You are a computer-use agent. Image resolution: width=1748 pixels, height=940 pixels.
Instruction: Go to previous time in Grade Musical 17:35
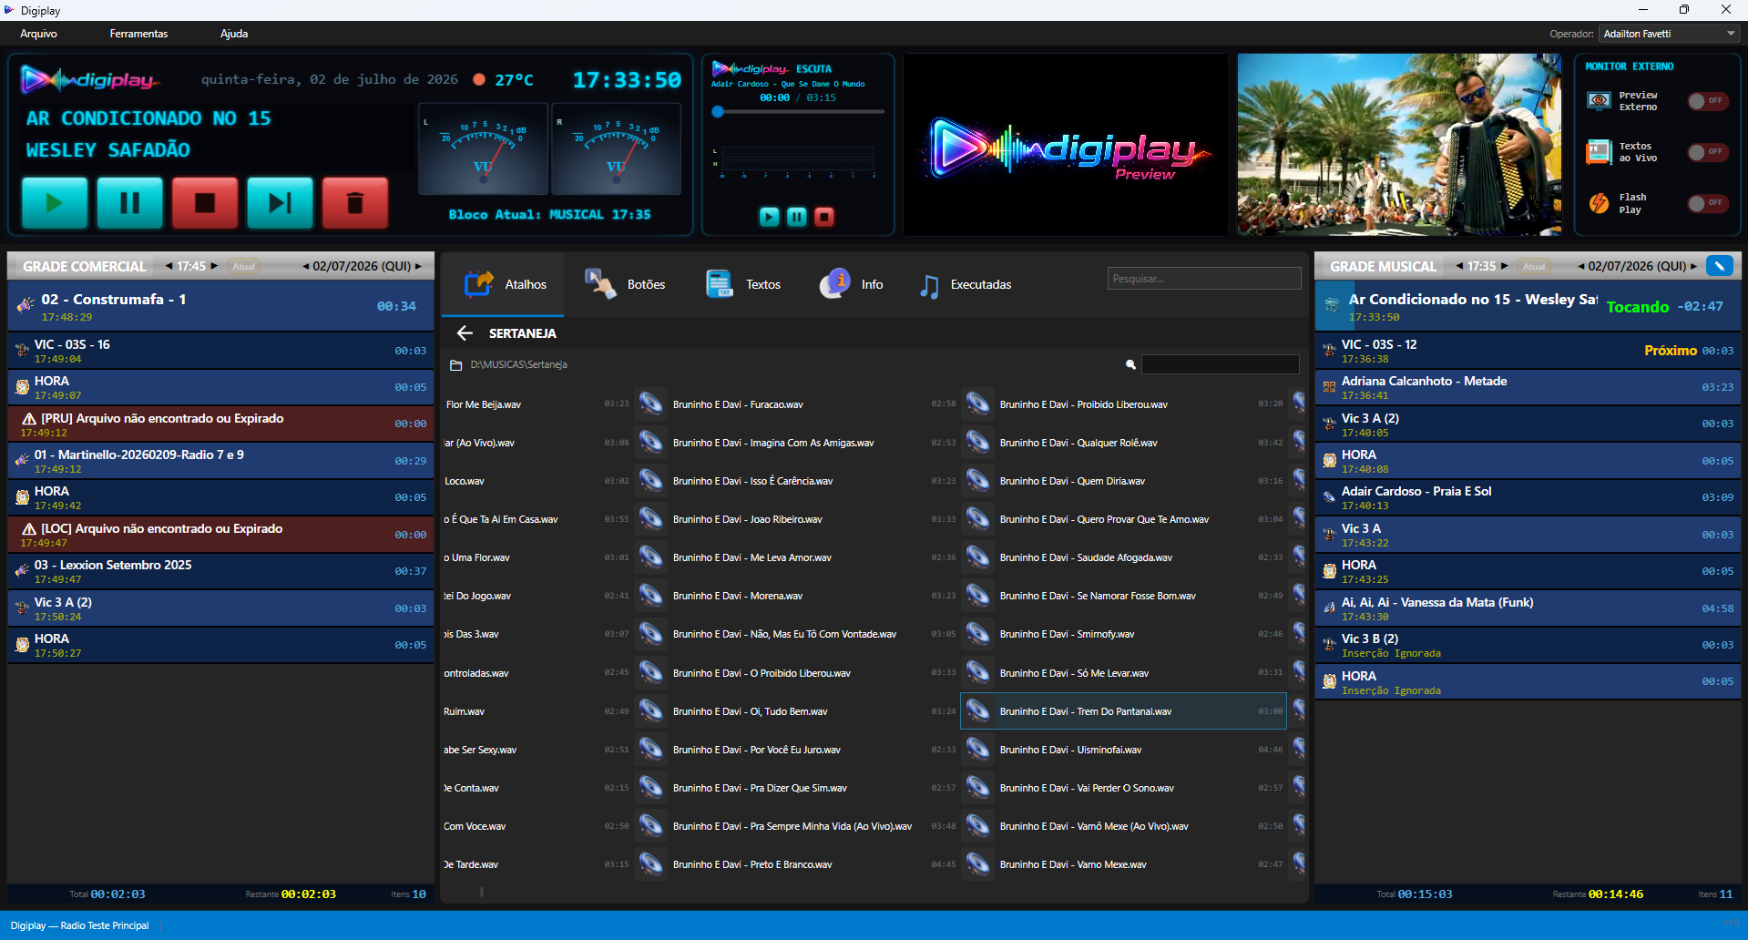point(1459,266)
